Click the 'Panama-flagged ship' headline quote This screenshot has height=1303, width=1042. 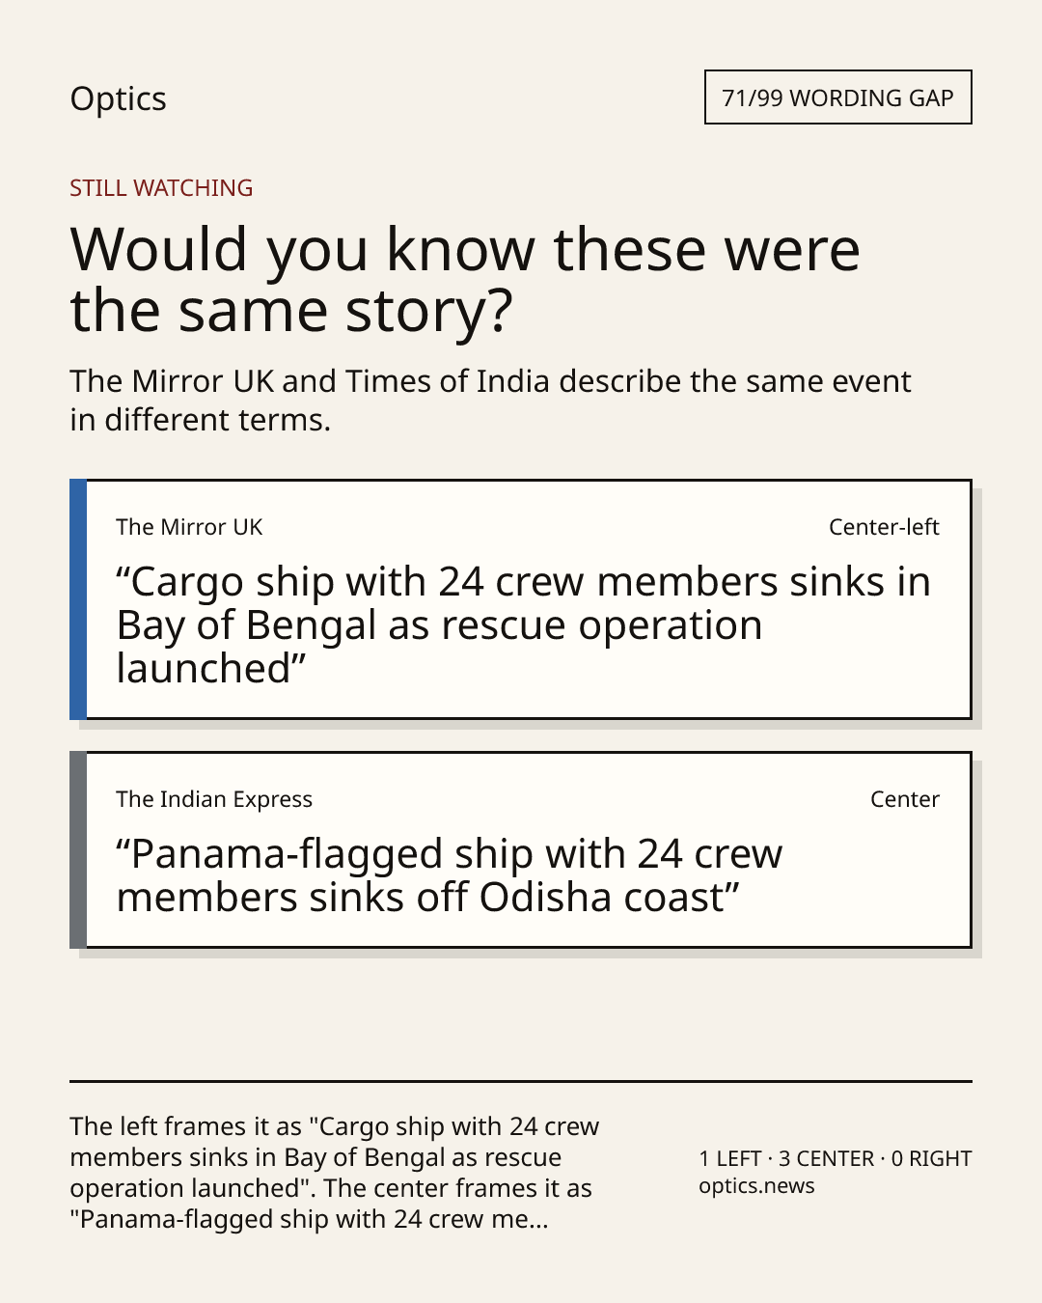coord(449,875)
